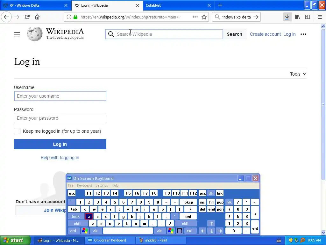Image resolution: width=326 pixels, height=245 pixels.
Task: Open Wikipedia's personal tools three-dot menu
Action: [x=303, y=34]
